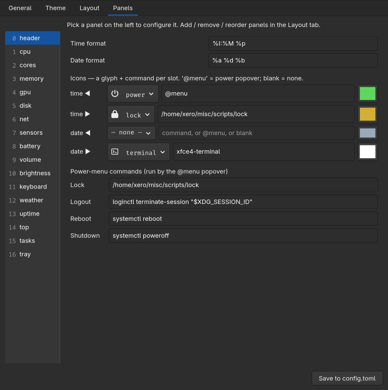Image resolution: width=388 pixels, height=390 pixels.
Task: Select the disk panel in the list
Action: (x=33, y=106)
